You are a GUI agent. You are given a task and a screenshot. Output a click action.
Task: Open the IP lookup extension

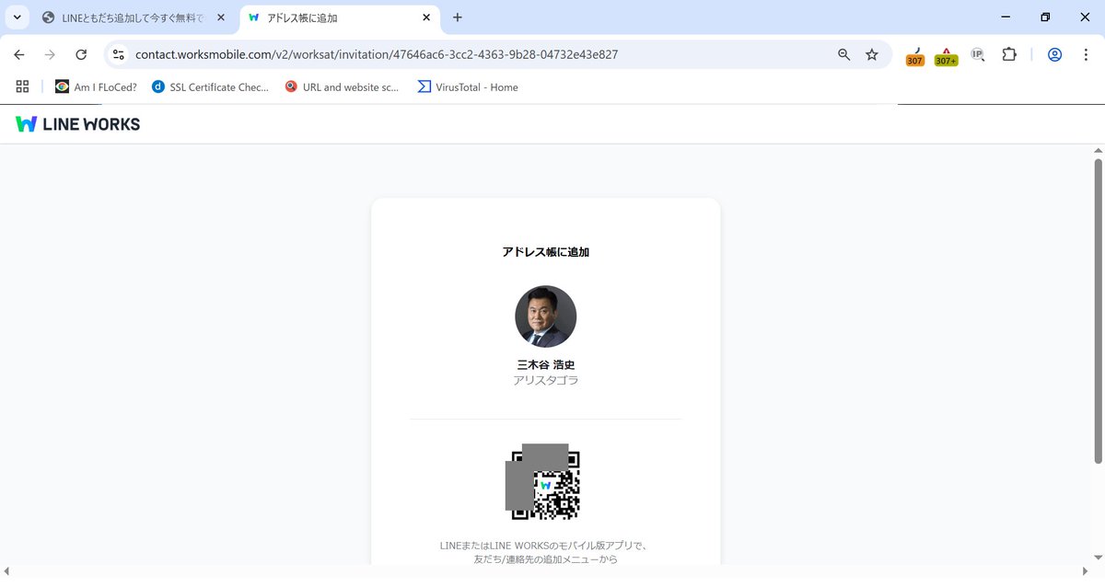point(978,54)
